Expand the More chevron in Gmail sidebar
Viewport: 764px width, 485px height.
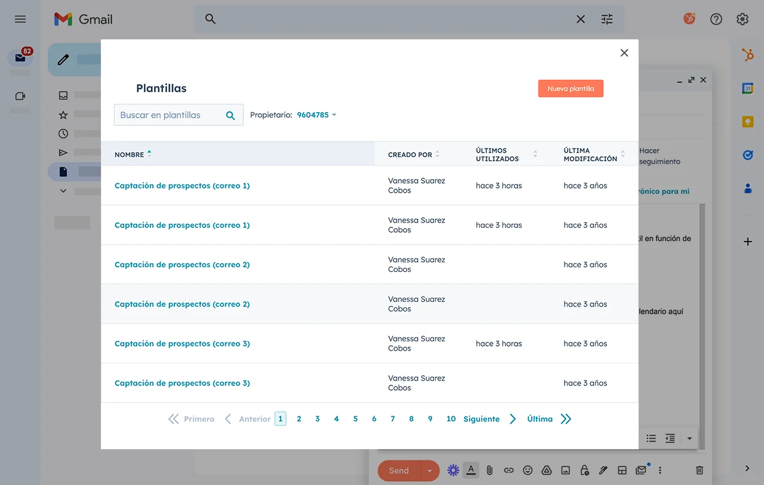tap(63, 191)
